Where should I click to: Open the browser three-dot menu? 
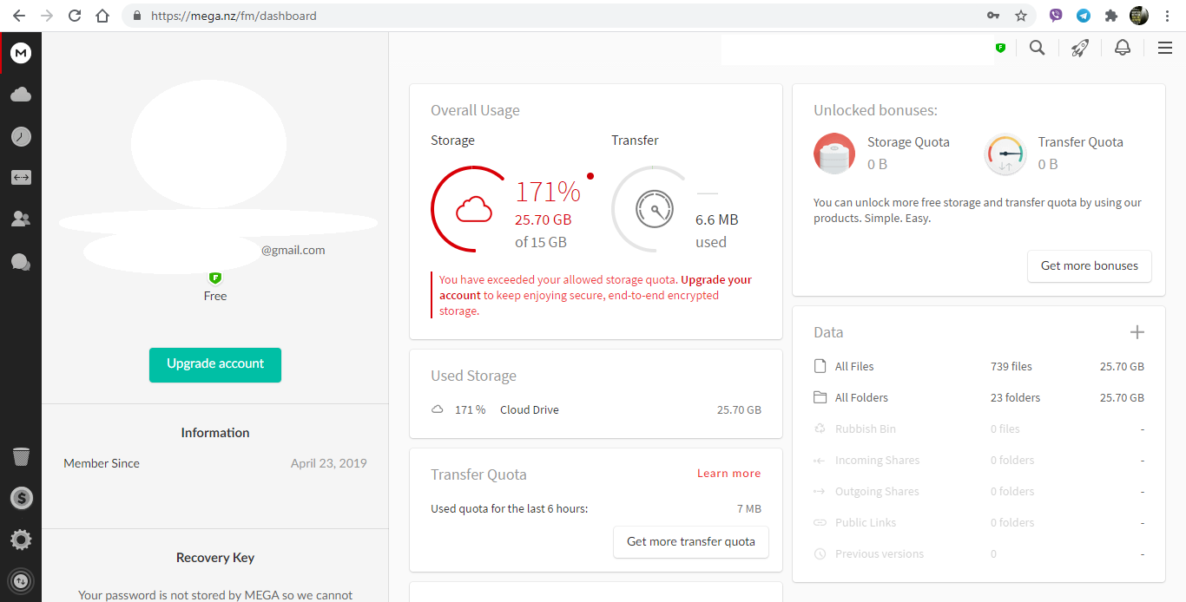point(1168,16)
